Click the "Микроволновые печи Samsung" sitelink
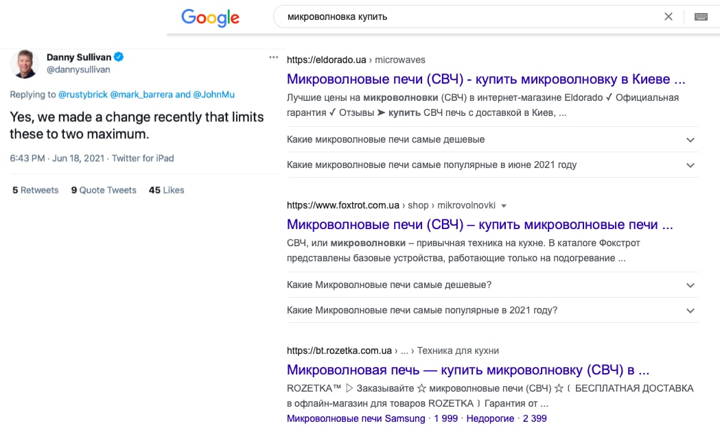This screenshot has width=720, height=441. coord(356,418)
